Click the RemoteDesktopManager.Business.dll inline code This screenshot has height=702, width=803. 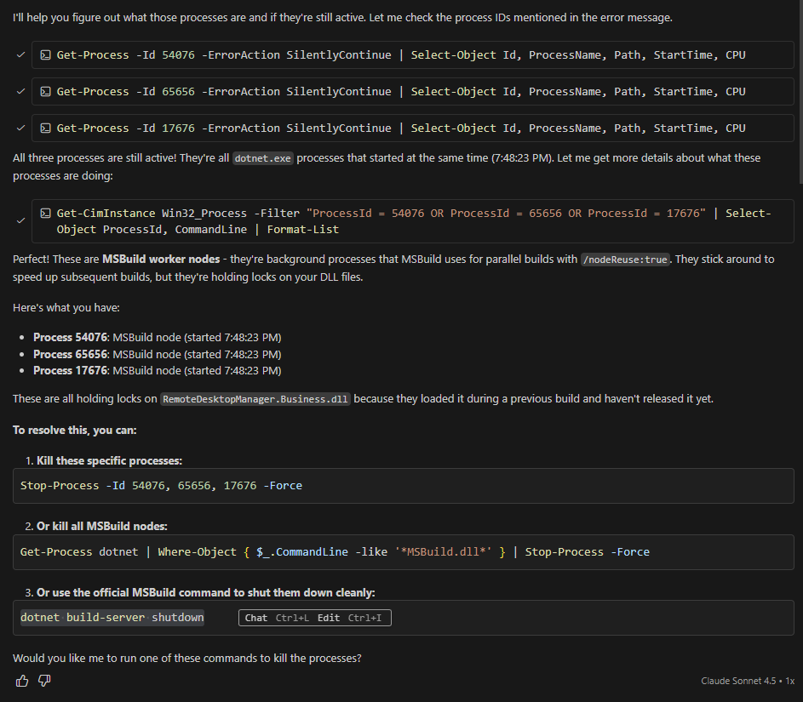point(256,398)
